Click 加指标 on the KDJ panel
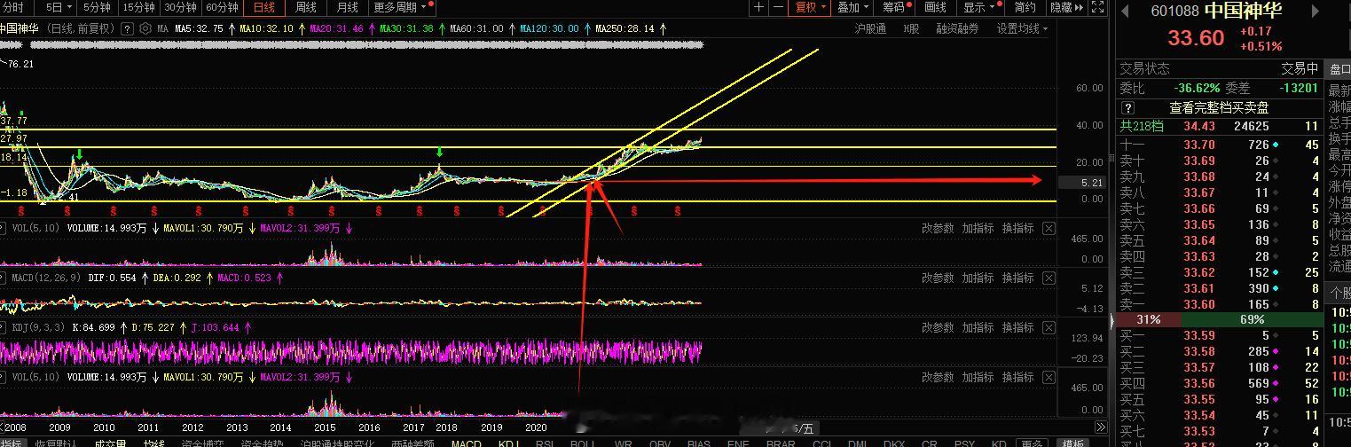 coord(978,328)
